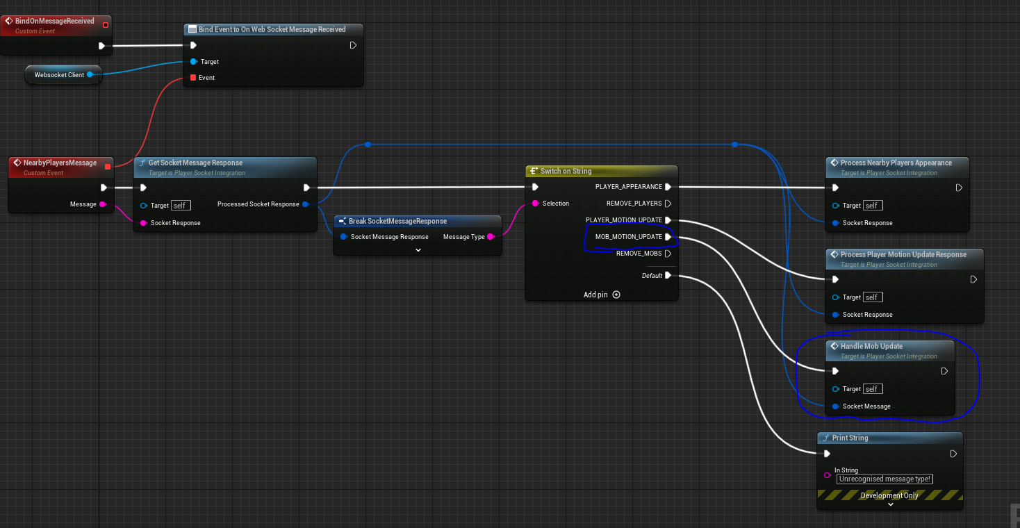Click the Socket Message Response input pin on Break node
Screen dimensions: 1020x528
point(343,237)
